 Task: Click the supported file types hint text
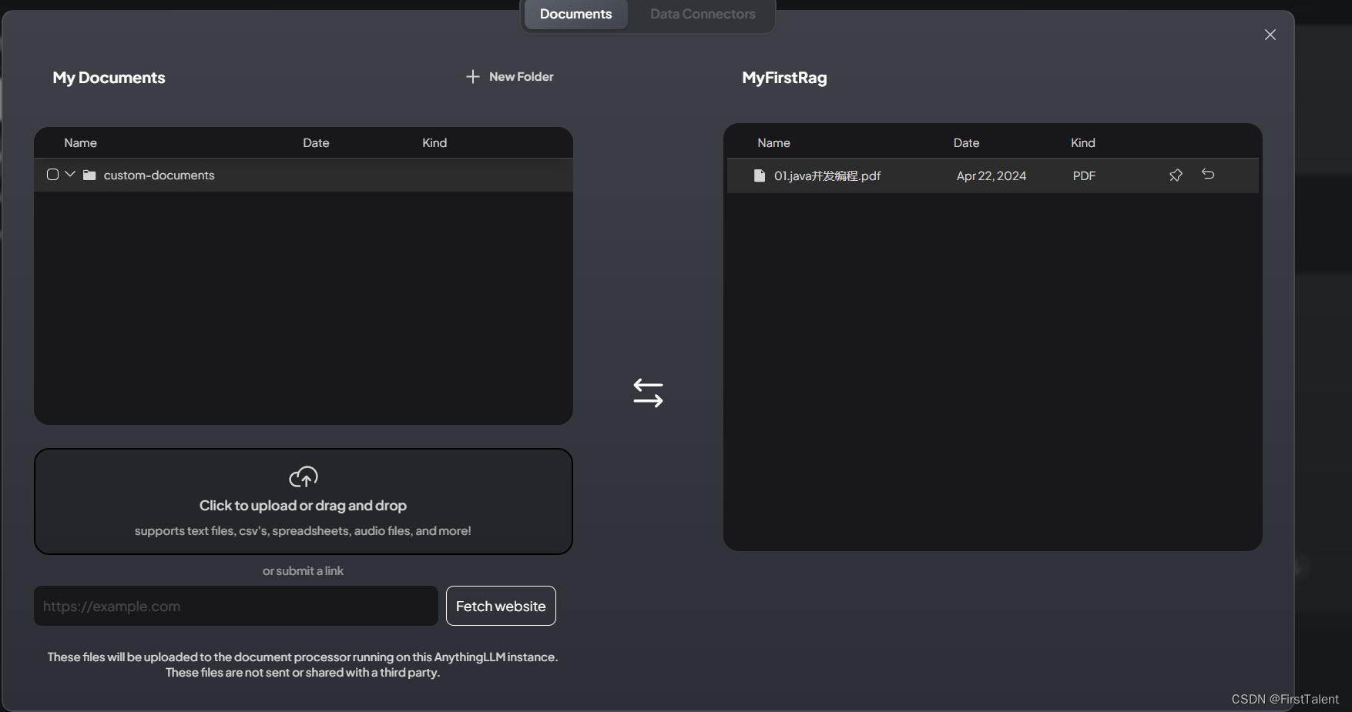coord(303,531)
